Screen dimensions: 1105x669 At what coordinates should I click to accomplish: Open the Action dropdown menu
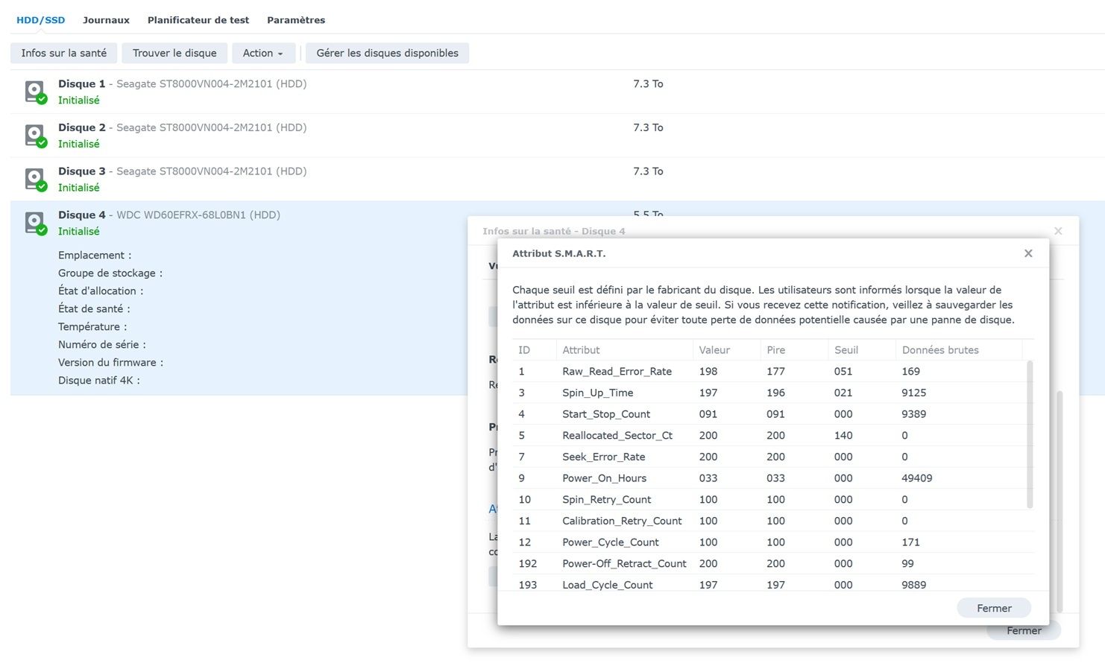(263, 53)
